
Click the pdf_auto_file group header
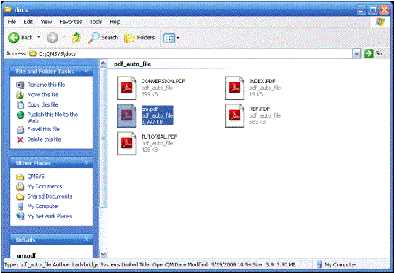point(132,64)
